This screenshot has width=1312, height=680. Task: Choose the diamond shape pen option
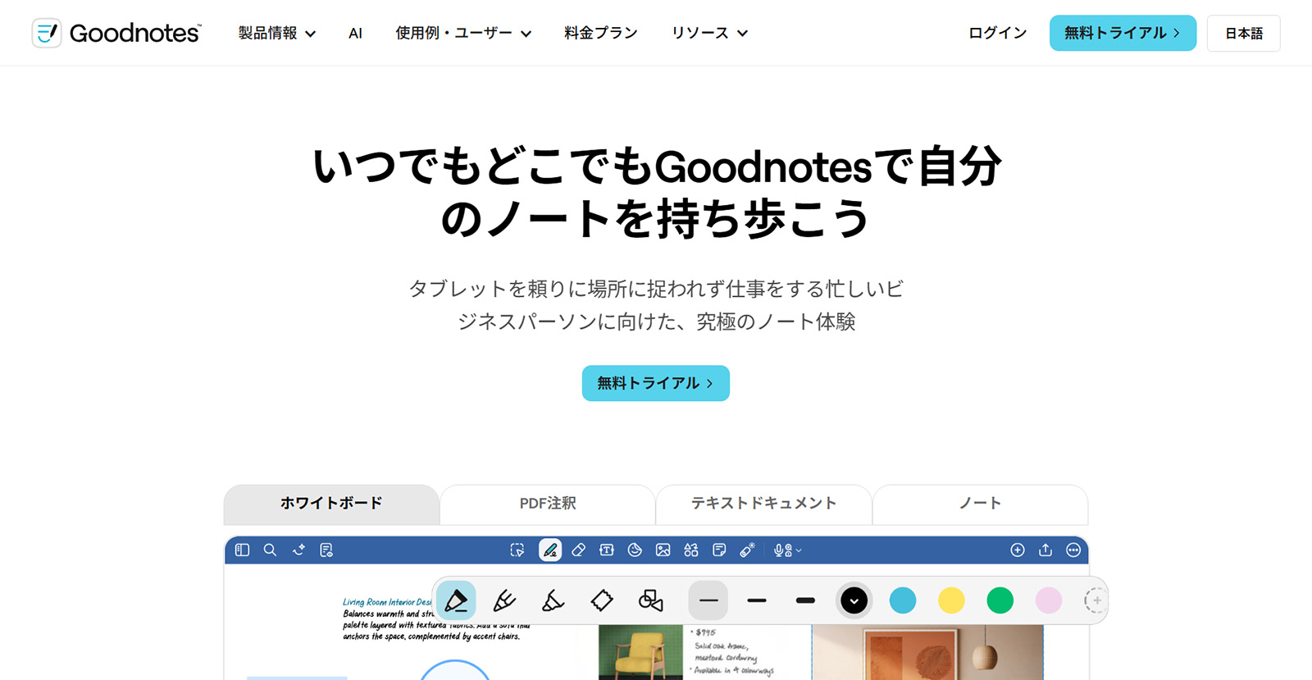602,600
